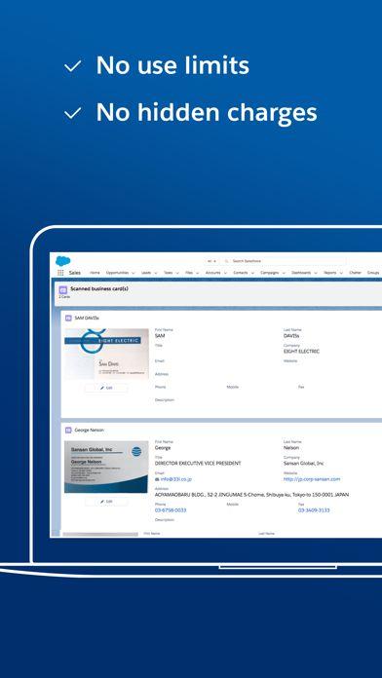Viewport: 382px width, 678px height.
Task: Click phone number 03-6758-0033 link
Action: pyautogui.click(x=171, y=510)
